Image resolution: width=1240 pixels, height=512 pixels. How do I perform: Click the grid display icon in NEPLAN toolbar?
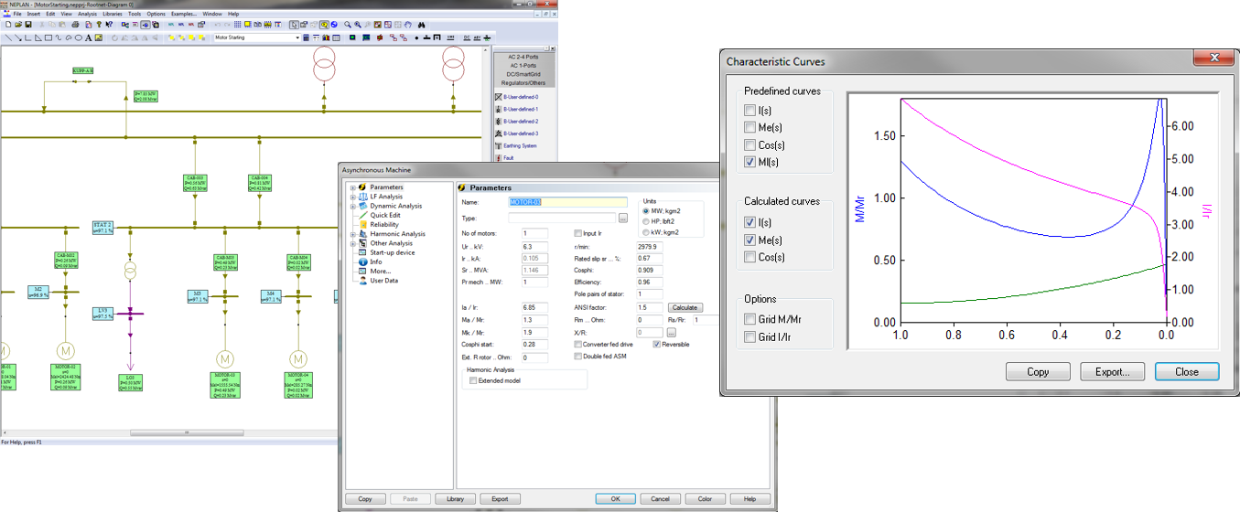tap(237, 25)
